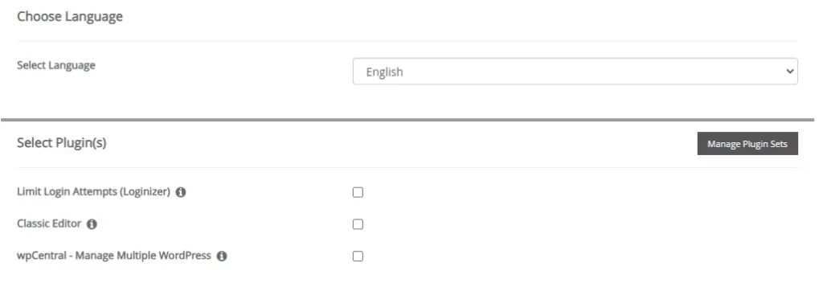823x291 pixels.
Task: Check the wpCentral - Manage Multiple WordPress box
Action: (358, 256)
